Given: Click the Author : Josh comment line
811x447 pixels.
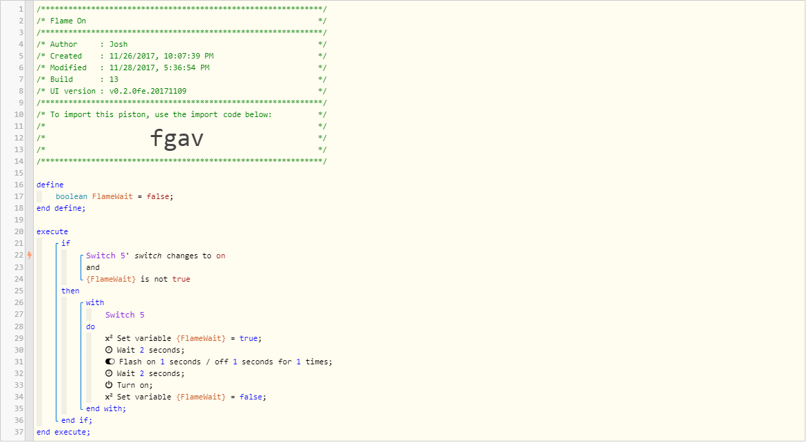Looking at the screenshot, I should tap(182, 45).
